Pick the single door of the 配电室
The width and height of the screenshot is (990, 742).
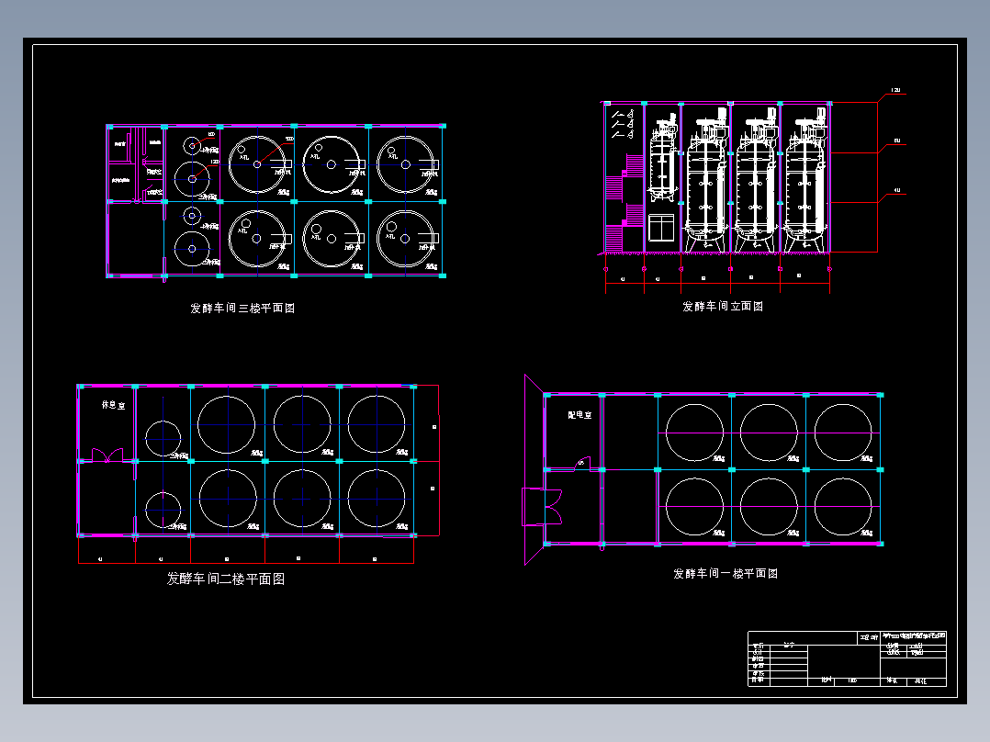pyautogui.click(x=582, y=464)
